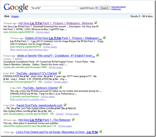Switch to the Images tab
Image resolution: width=156 pixels, height=137 pixels.
tap(15, 16)
